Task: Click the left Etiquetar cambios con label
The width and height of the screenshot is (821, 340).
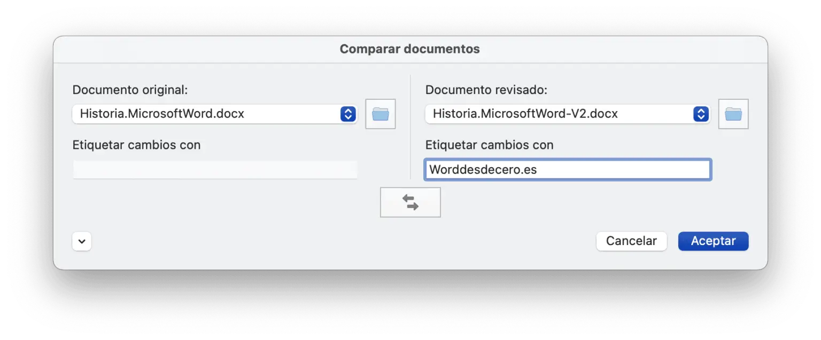Action: tap(136, 145)
